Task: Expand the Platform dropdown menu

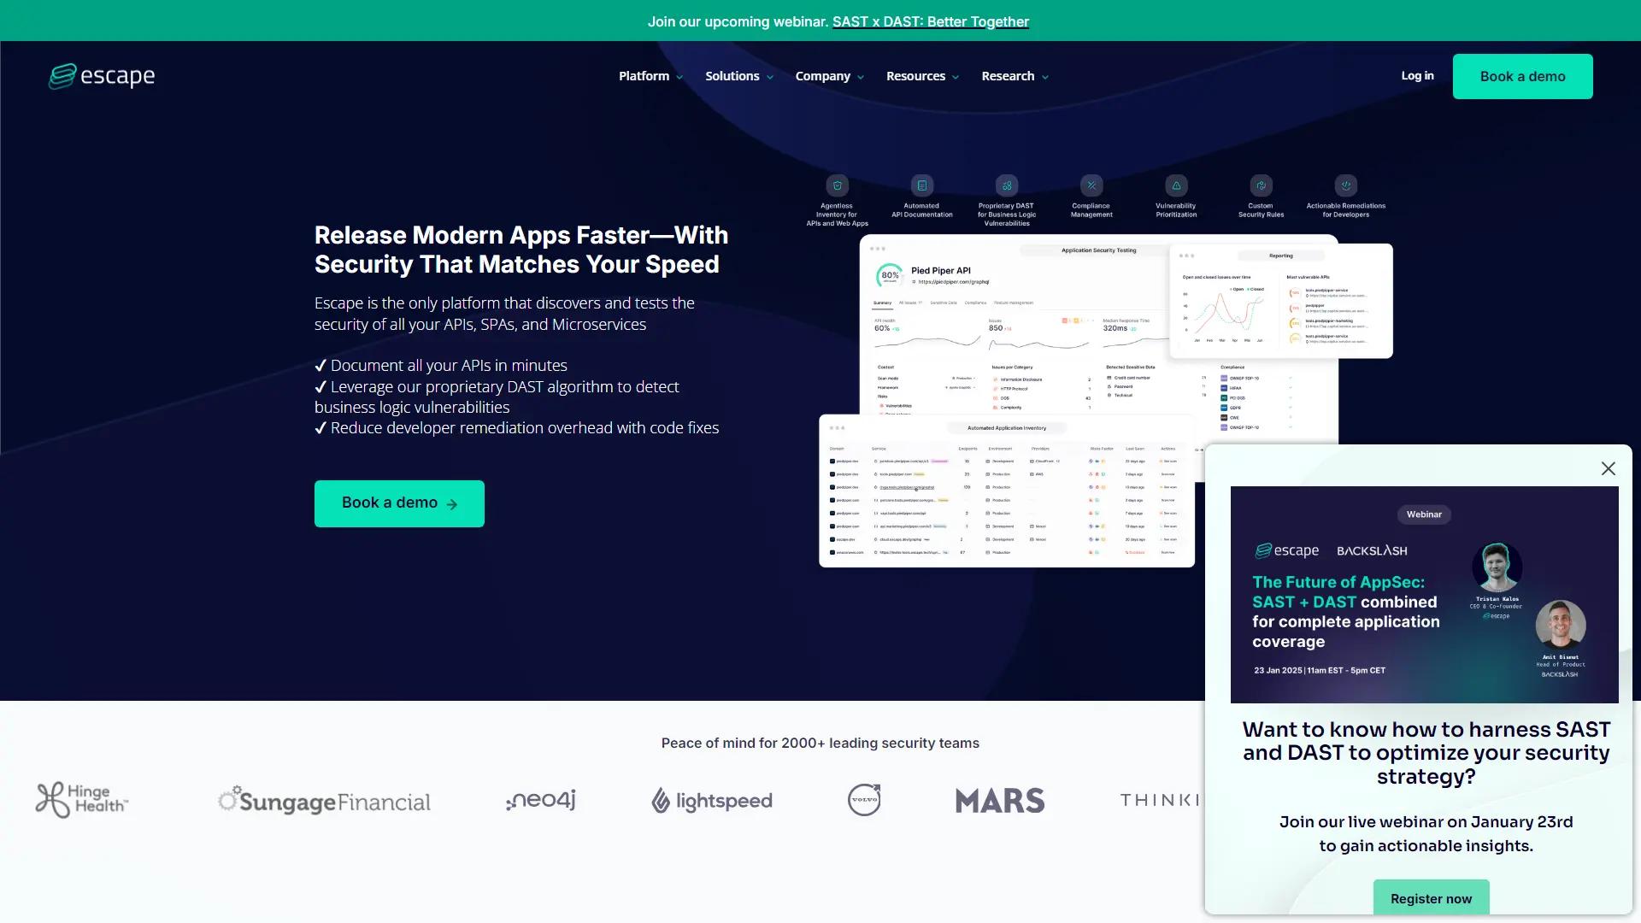Action: (650, 76)
